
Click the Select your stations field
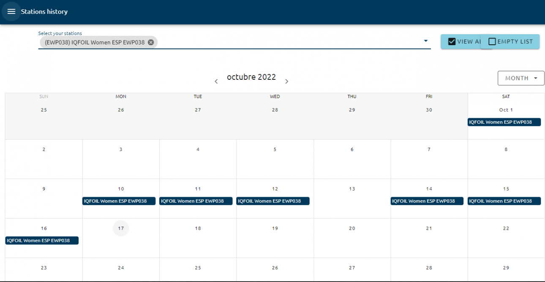tap(287, 42)
